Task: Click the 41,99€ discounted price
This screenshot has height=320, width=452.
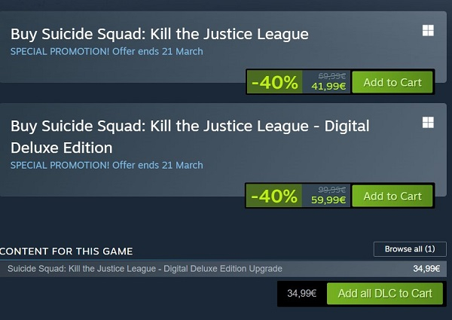Action: (x=328, y=87)
